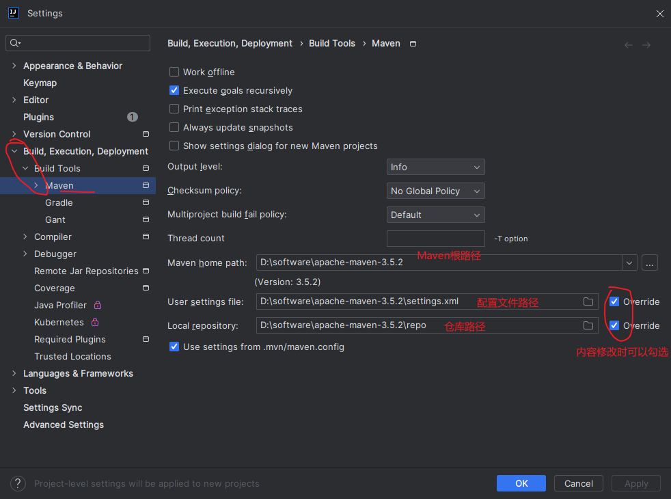The width and height of the screenshot is (671, 499).
Task: Open Advanced Settings page
Action: pyautogui.click(x=64, y=424)
